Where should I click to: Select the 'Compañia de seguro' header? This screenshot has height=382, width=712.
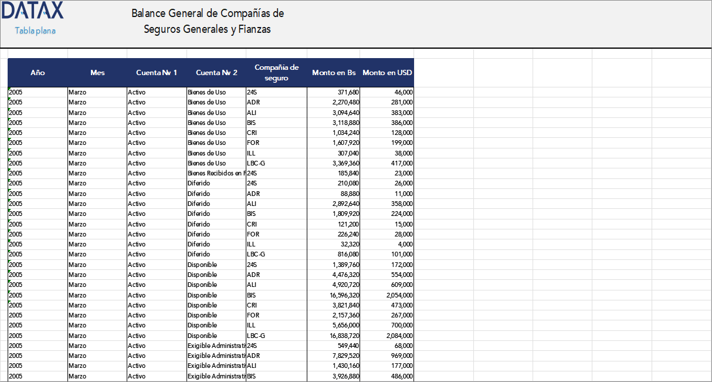pos(276,73)
